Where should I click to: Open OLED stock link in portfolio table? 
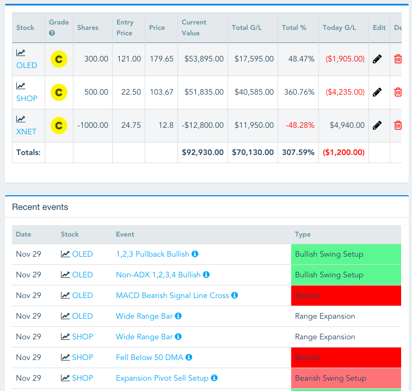pyautogui.click(x=27, y=65)
